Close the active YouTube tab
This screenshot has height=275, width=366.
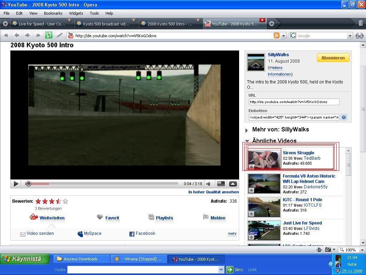click(262, 20)
